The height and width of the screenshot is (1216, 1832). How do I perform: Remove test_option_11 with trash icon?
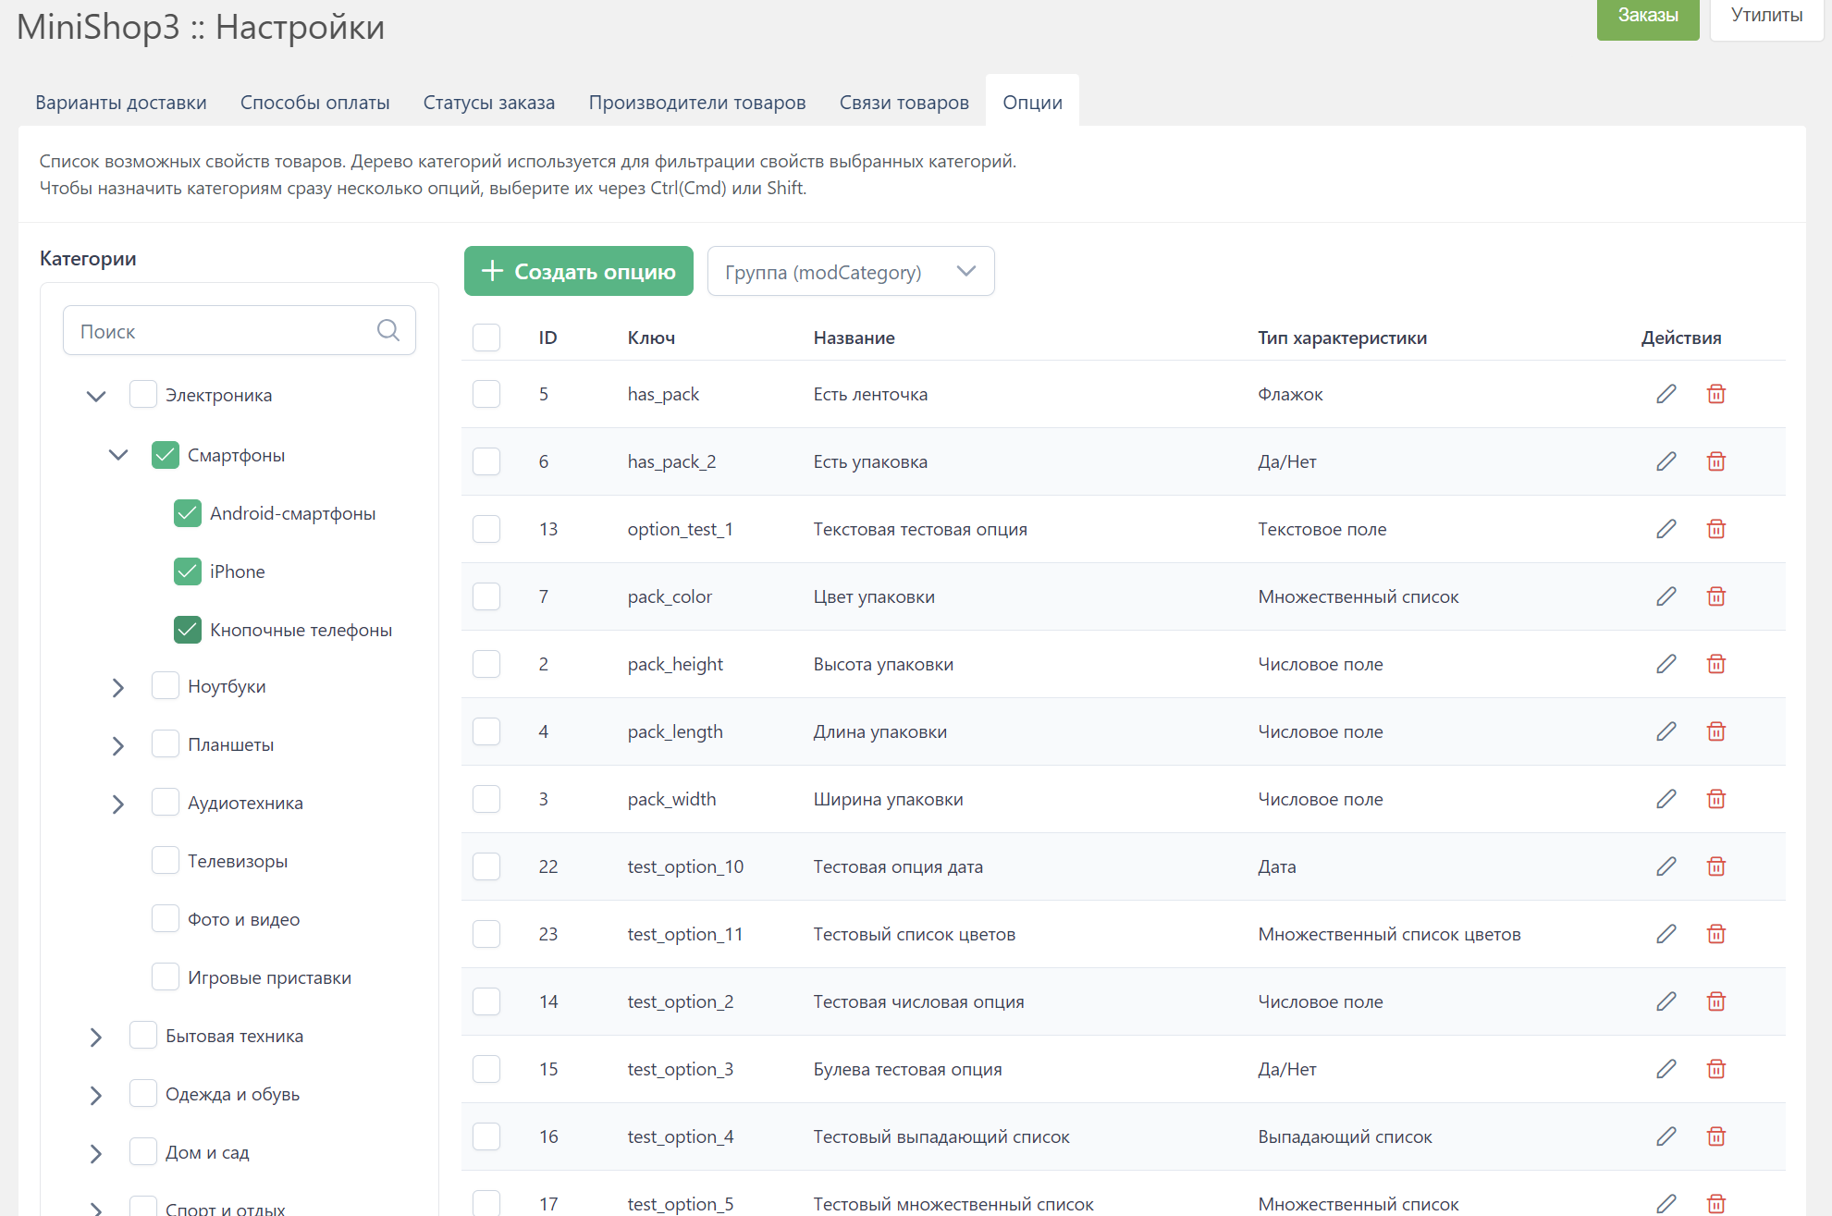click(1715, 934)
